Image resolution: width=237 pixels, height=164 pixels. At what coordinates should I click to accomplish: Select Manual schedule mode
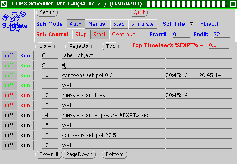click(97, 24)
